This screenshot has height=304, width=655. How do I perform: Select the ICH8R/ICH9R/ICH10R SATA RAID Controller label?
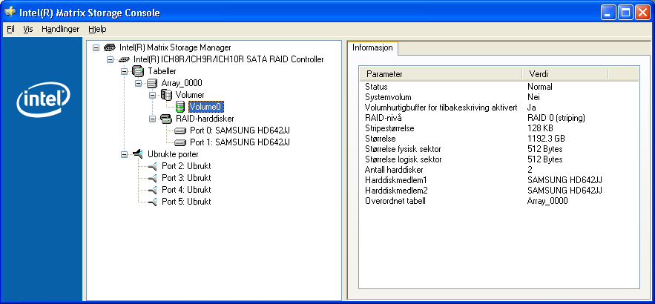click(x=228, y=60)
